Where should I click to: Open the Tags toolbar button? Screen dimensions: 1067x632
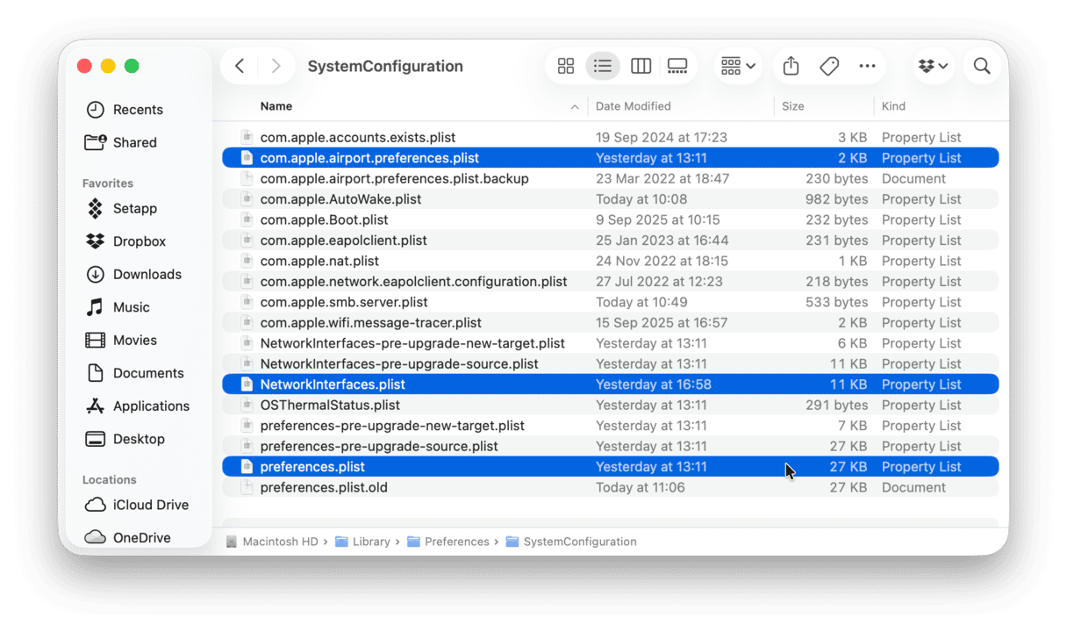tap(829, 66)
